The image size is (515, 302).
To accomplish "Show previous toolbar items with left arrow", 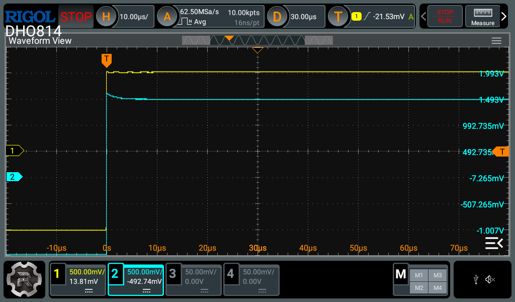I will click(424, 17).
